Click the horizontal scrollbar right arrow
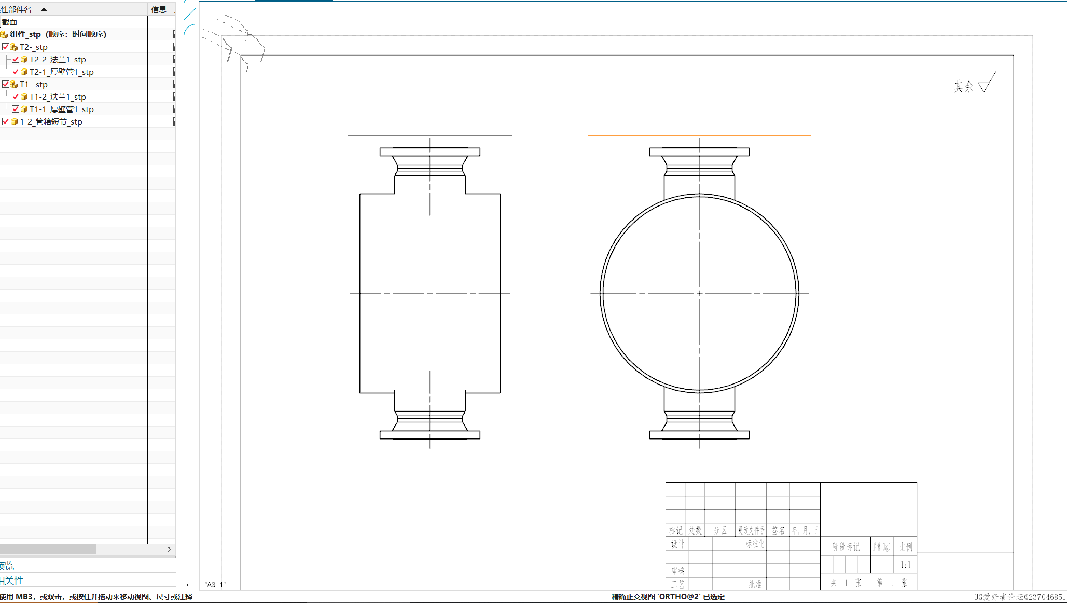This screenshot has width=1067, height=603. [169, 549]
